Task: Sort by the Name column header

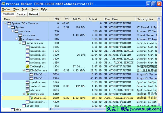Action: click(25, 19)
